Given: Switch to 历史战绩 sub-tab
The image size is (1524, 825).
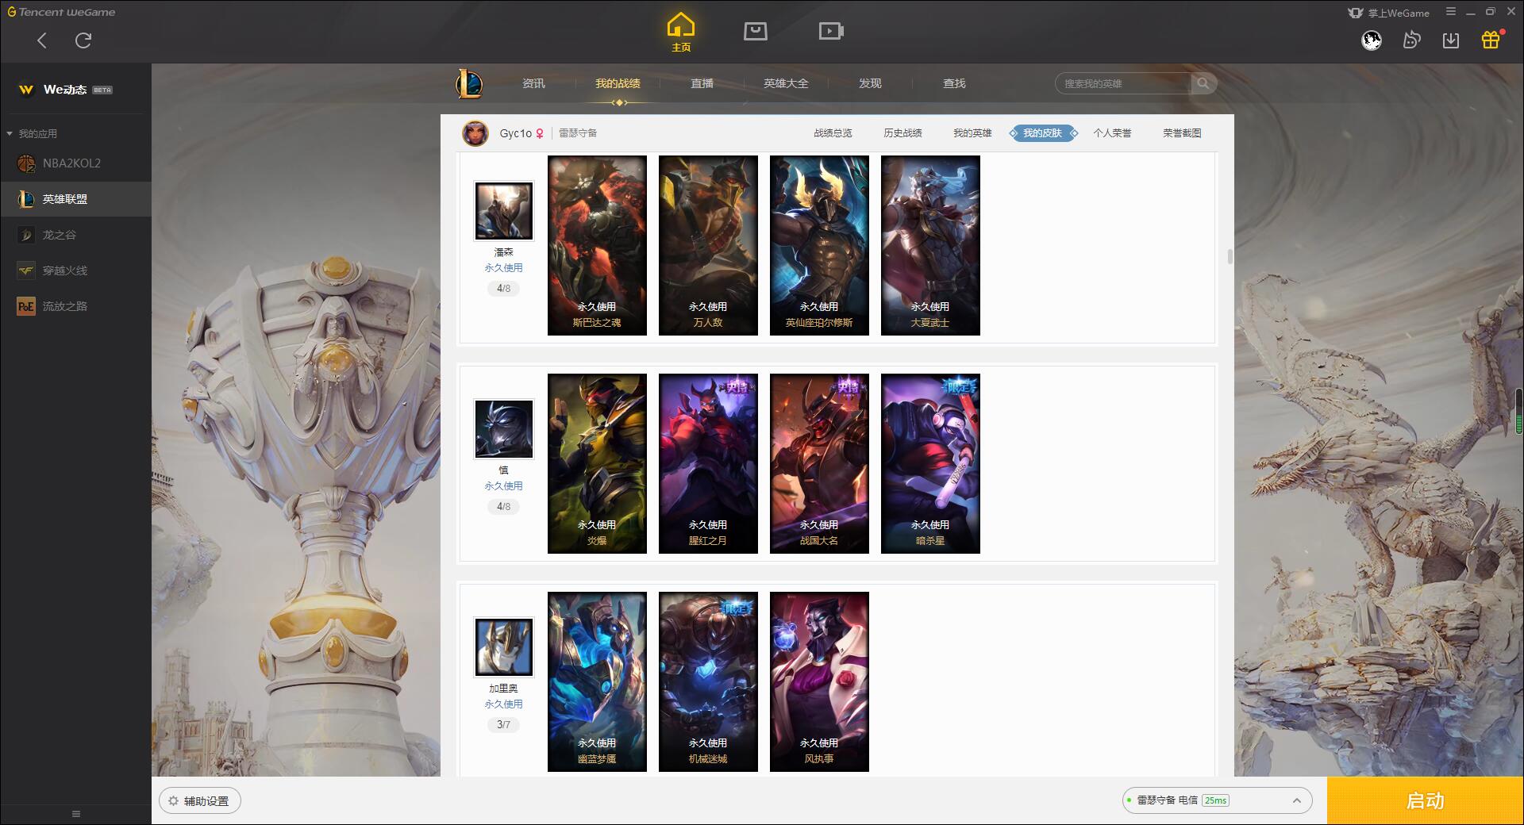Looking at the screenshot, I should point(902,133).
